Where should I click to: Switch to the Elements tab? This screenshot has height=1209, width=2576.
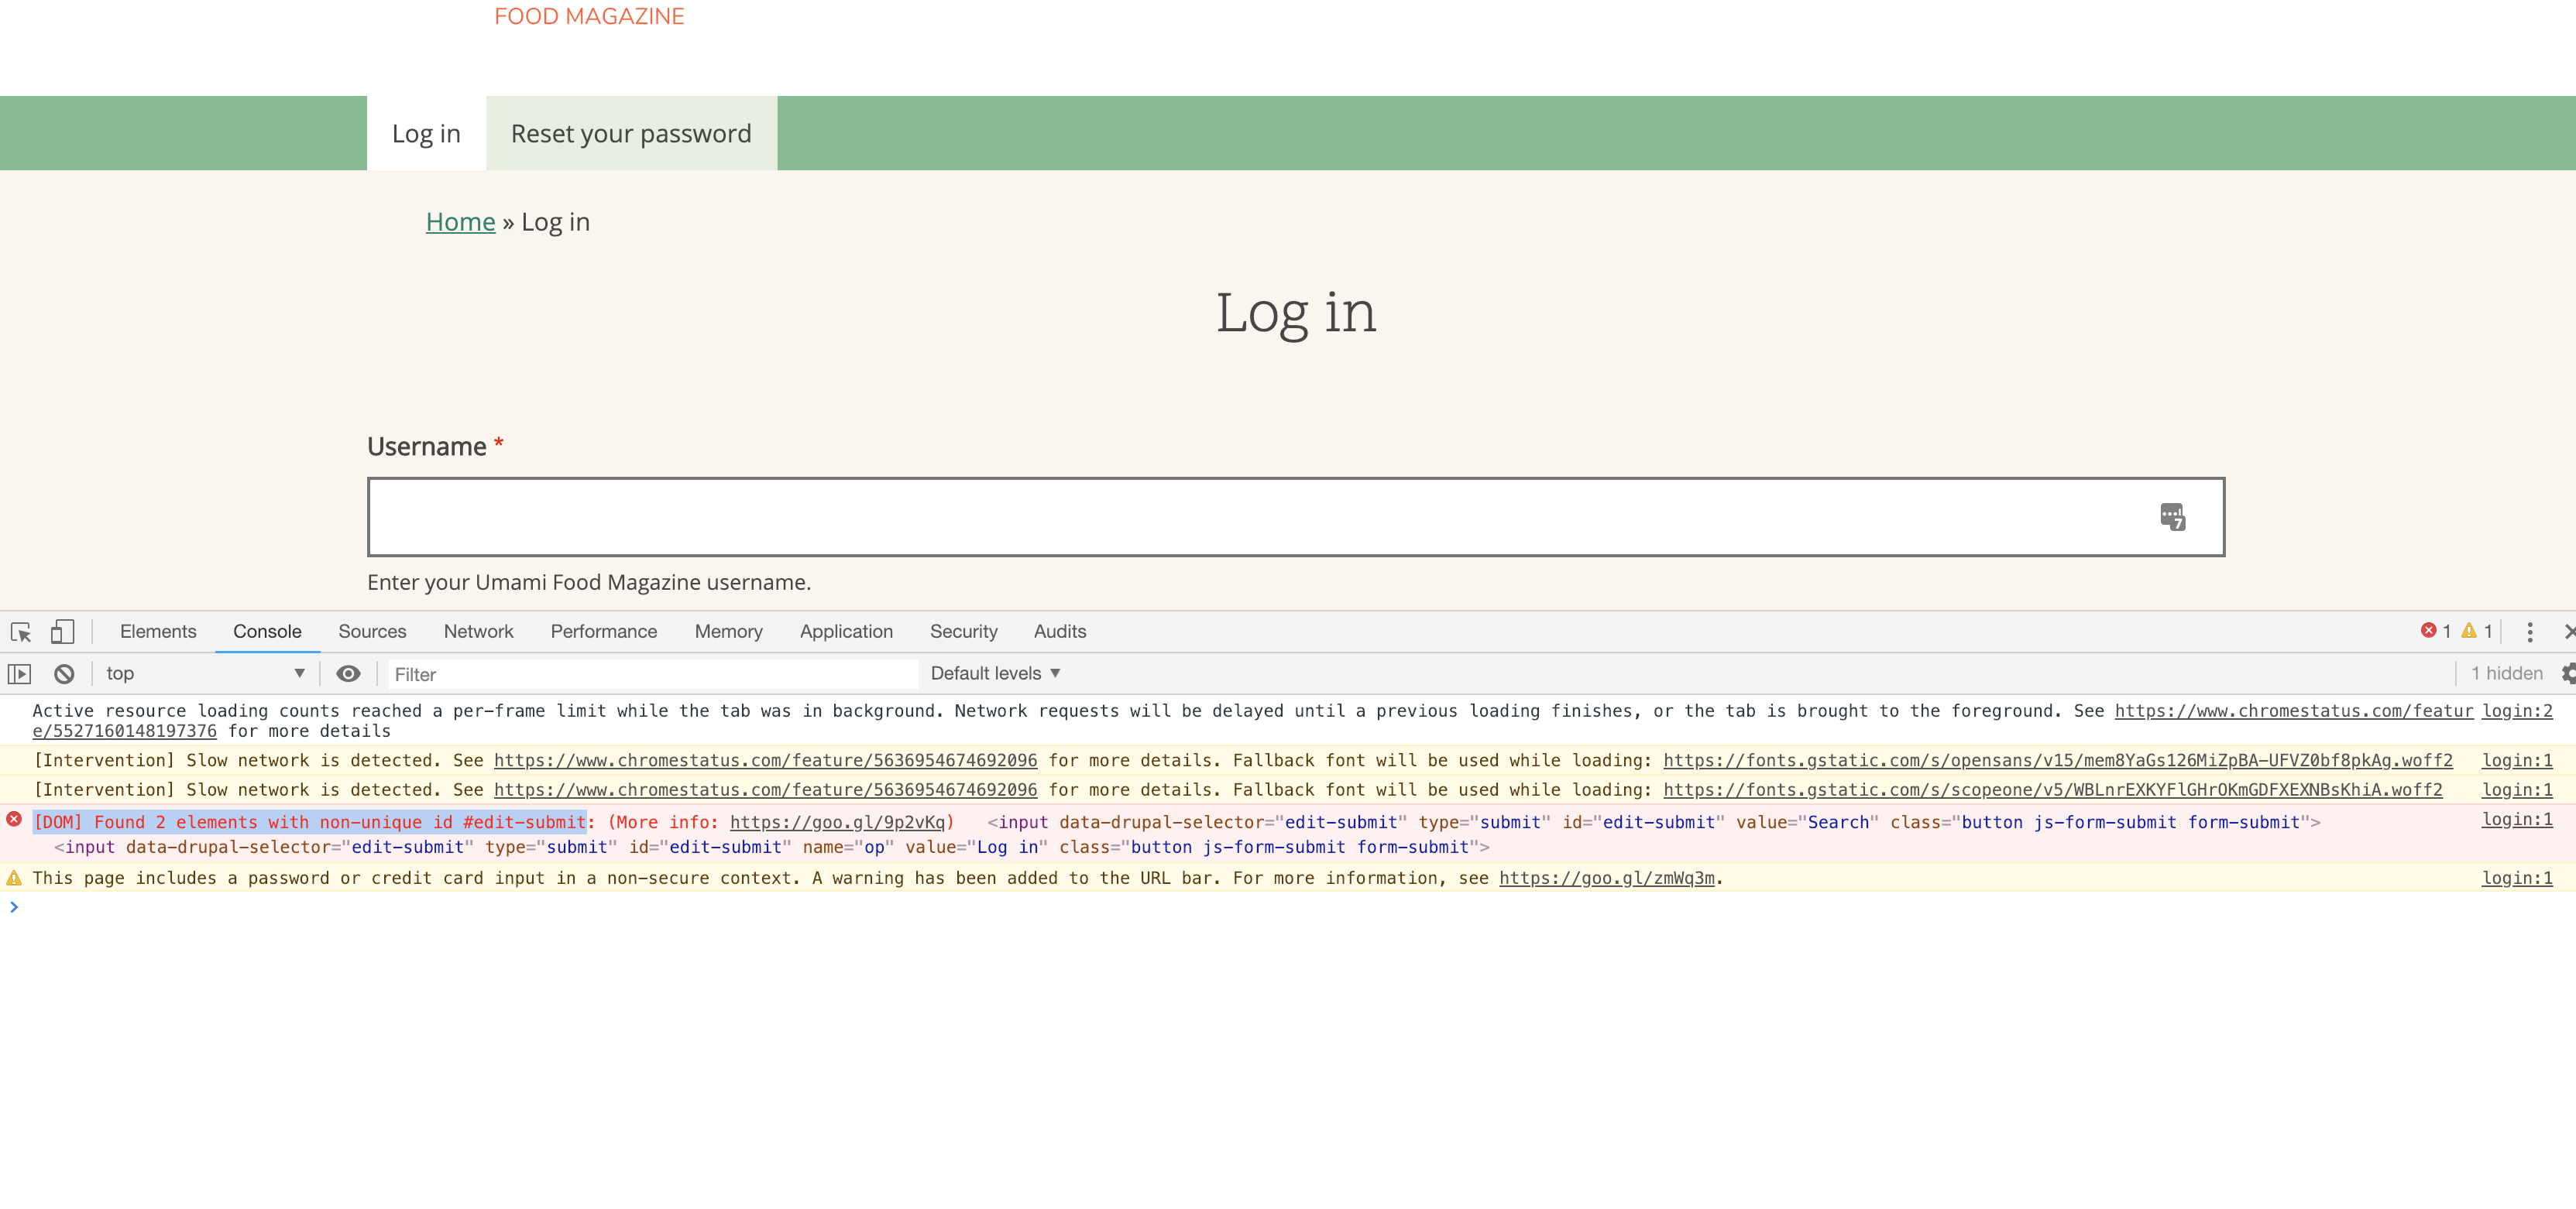point(158,632)
